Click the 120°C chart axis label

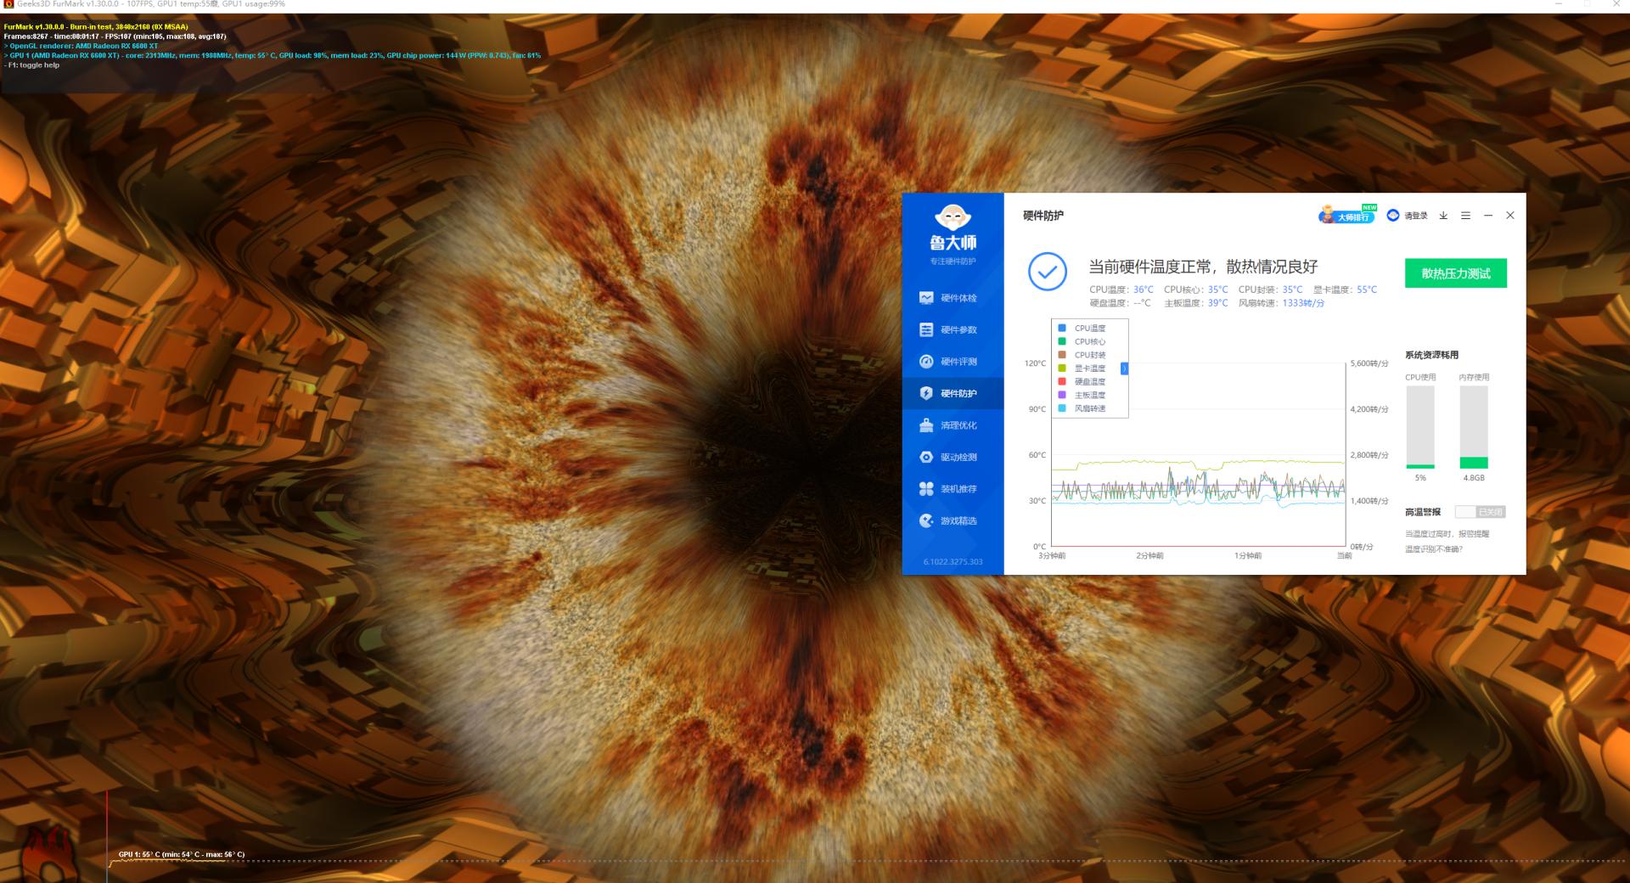tap(1036, 363)
